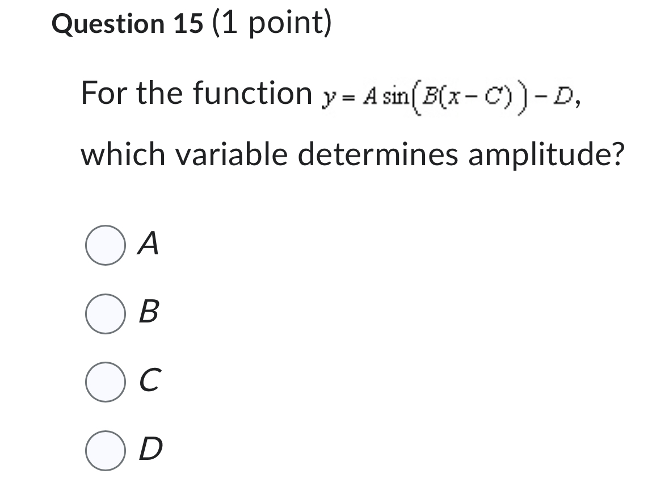Click the sine function formula text
The image size is (669, 503).
click(x=449, y=97)
